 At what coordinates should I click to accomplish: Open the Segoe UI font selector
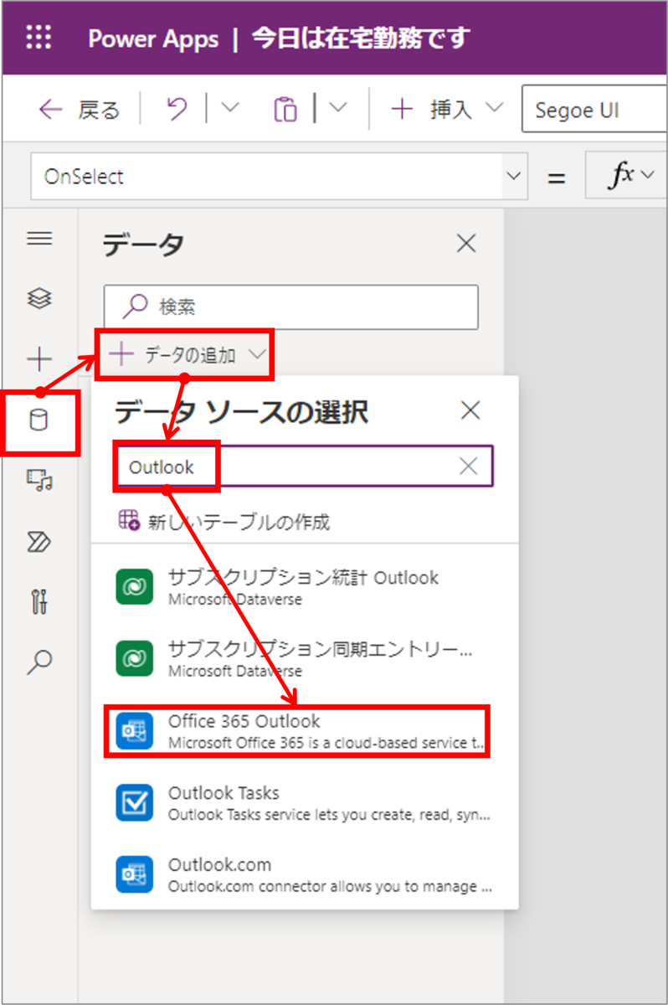click(x=595, y=110)
